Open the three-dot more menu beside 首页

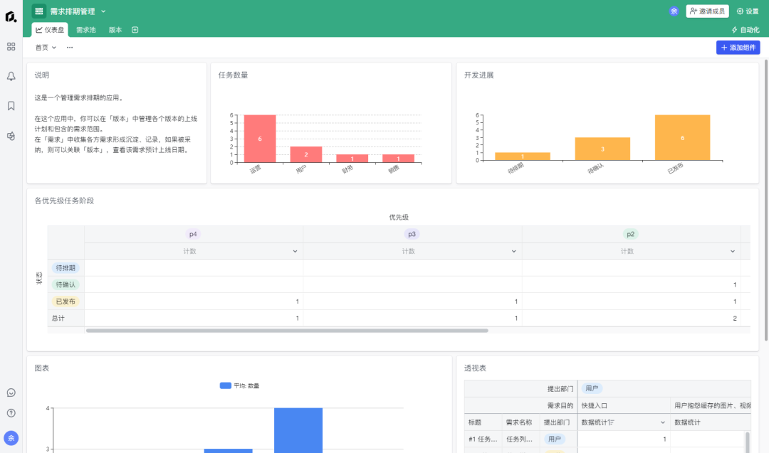point(70,48)
